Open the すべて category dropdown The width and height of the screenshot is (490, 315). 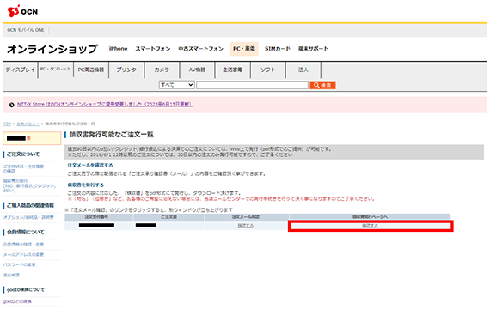click(176, 85)
